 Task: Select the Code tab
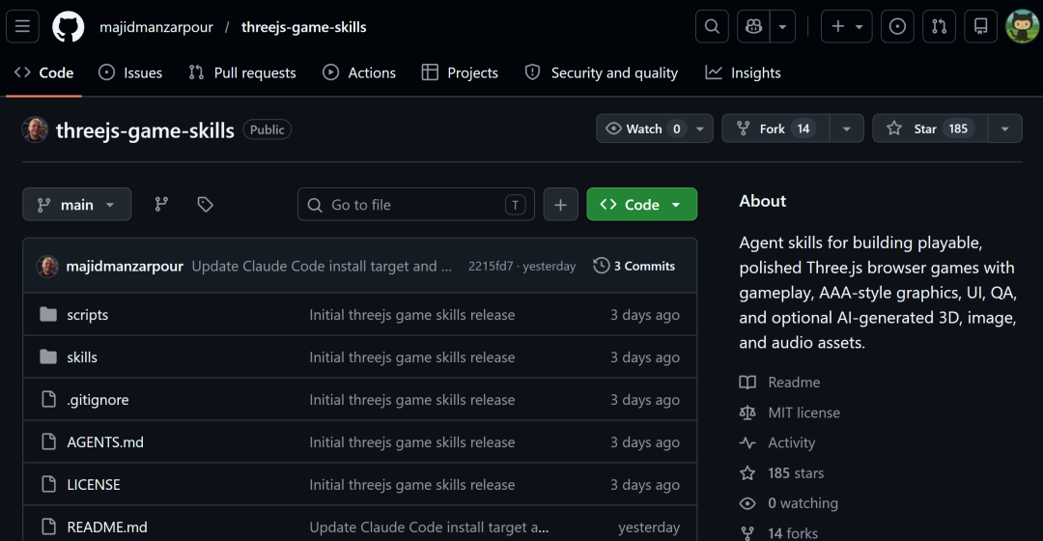[43, 72]
